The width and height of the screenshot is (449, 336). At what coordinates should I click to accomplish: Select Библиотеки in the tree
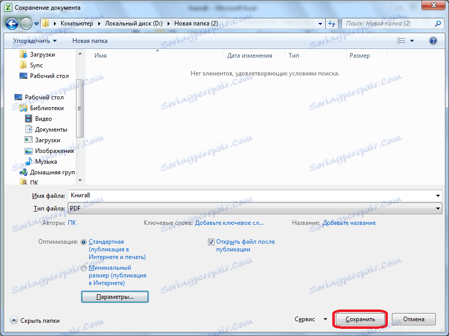(47, 108)
